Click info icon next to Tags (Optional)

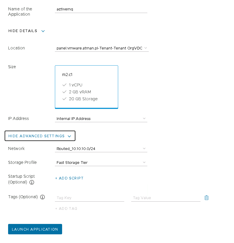pos(42,197)
